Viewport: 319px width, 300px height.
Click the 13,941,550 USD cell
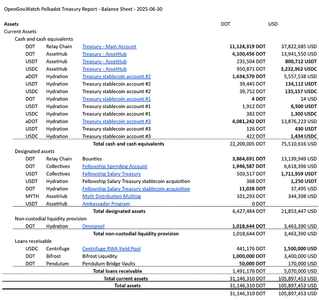click(x=299, y=54)
